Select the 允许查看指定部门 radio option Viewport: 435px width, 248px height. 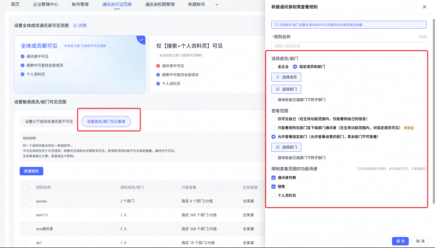(x=273, y=137)
